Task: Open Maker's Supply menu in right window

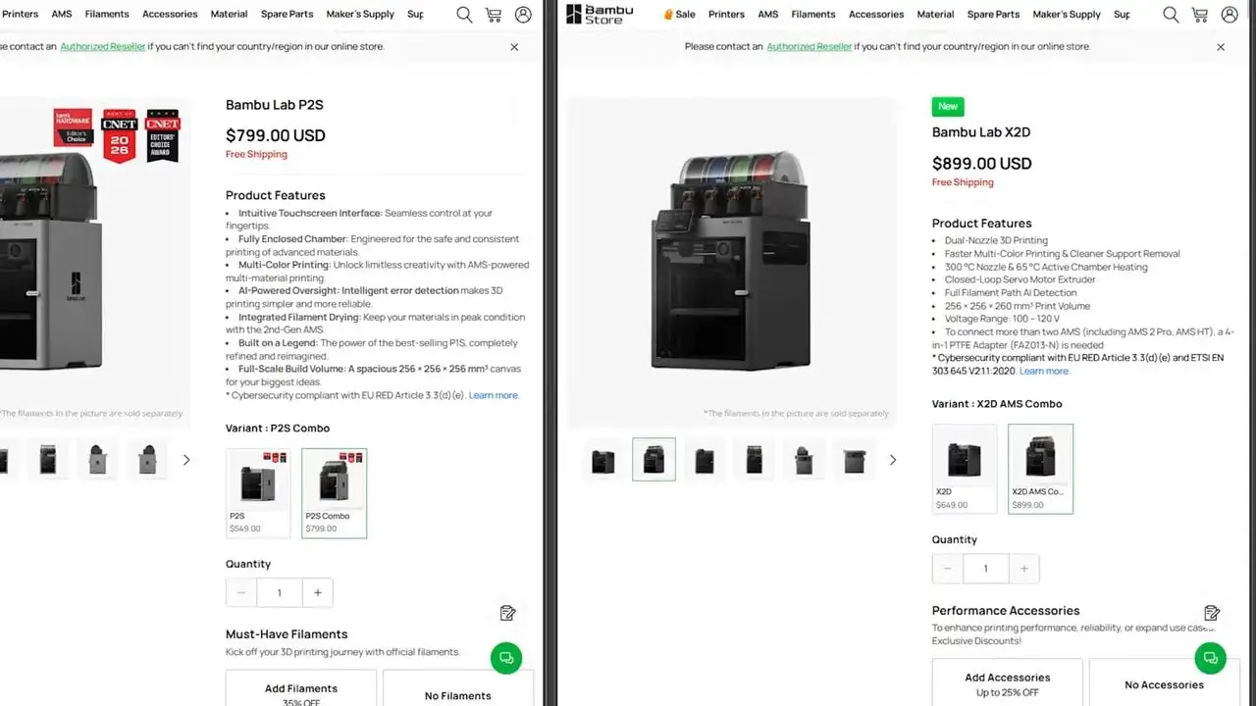Action: click(1067, 15)
